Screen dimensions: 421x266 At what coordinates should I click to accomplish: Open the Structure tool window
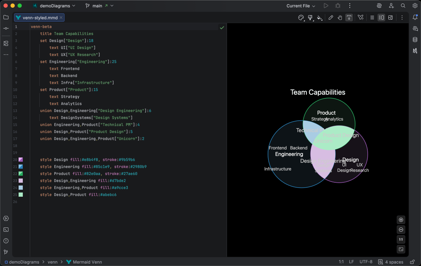pyautogui.click(x=6, y=43)
